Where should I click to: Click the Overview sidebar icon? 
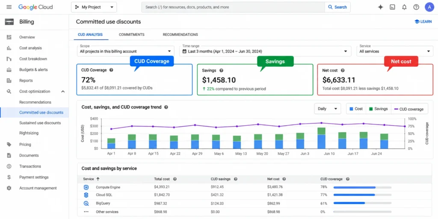(x=9, y=37)
